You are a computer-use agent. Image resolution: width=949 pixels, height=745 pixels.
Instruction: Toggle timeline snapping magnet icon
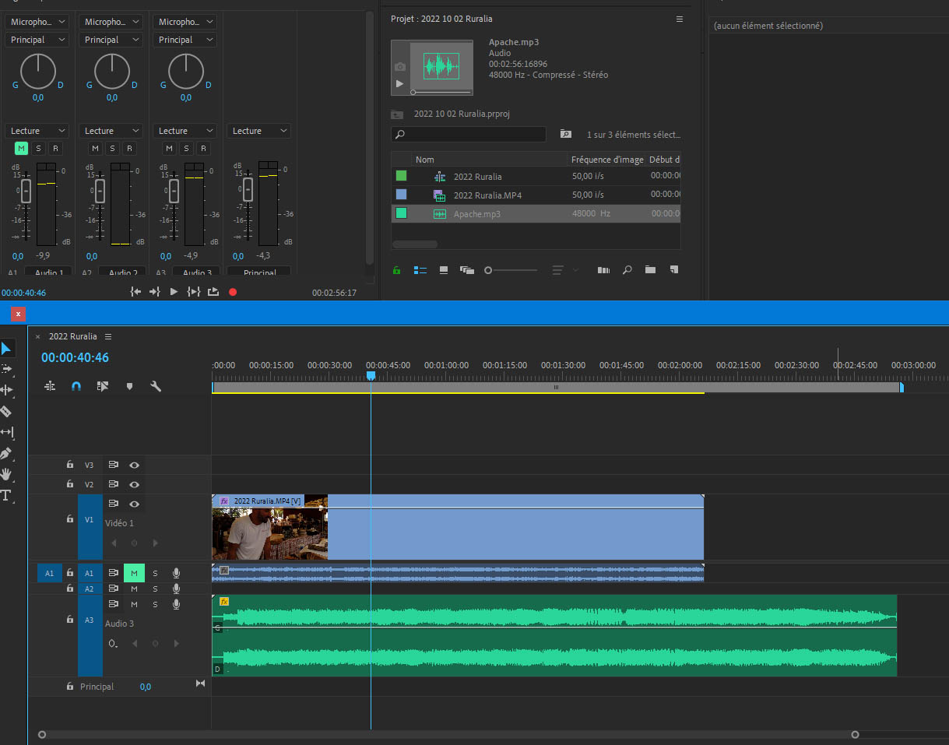76,386
